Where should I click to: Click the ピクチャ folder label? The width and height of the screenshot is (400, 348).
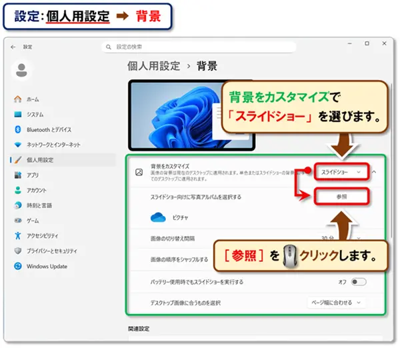point(180,217)
